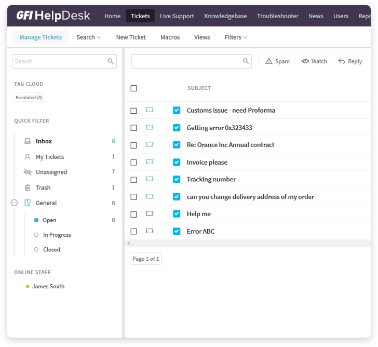Switch to the Macros tab

tap(170, 37)
